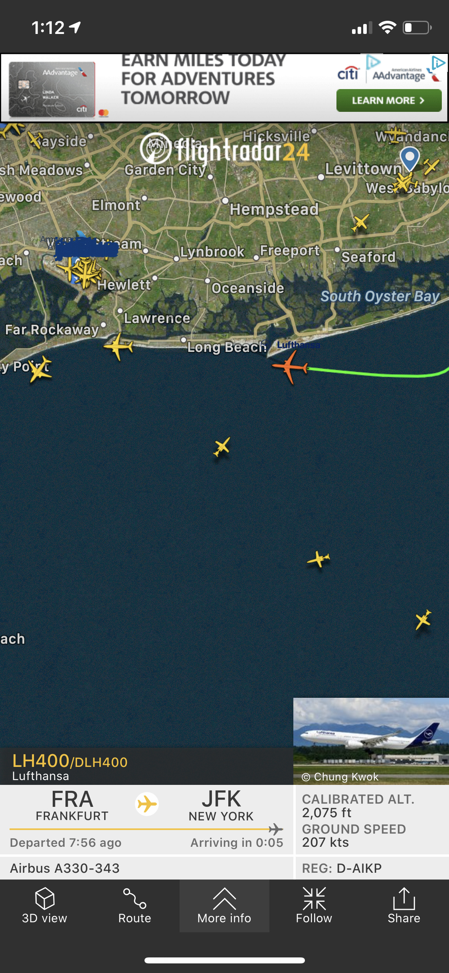This screenshot has height=973, width=449.
Task: Tap the LEARN MORE ad button
Action: click(x=389, y=100)
